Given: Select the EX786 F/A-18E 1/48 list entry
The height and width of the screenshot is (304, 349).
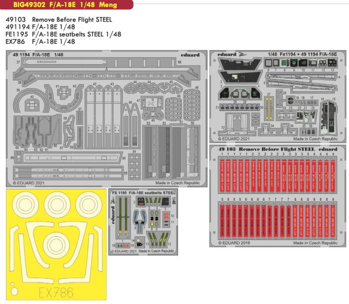Looking at the screenshot, I should (x=40, y=42).
